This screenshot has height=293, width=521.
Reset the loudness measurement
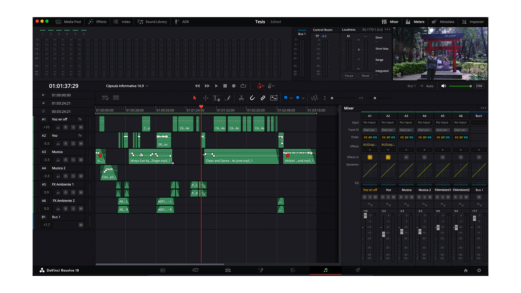click(x=365, y=76)
